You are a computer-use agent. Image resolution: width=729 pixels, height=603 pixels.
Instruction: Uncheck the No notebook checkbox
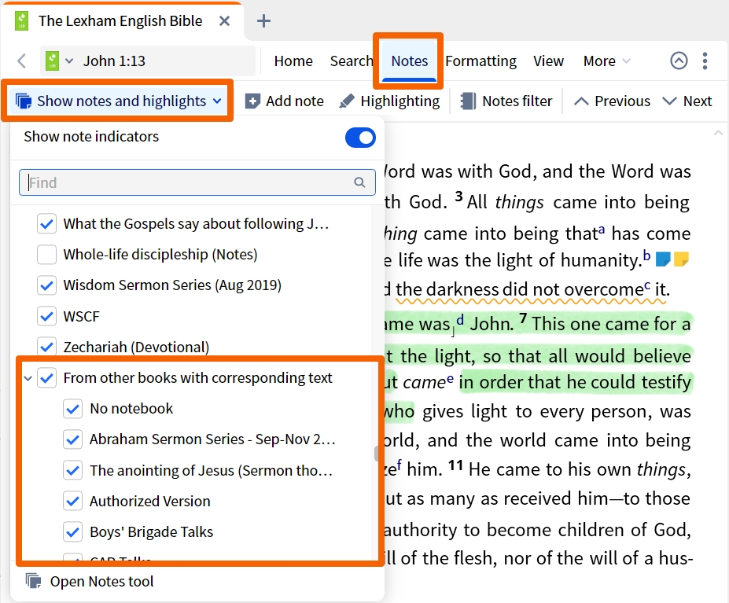click(73, 409)
